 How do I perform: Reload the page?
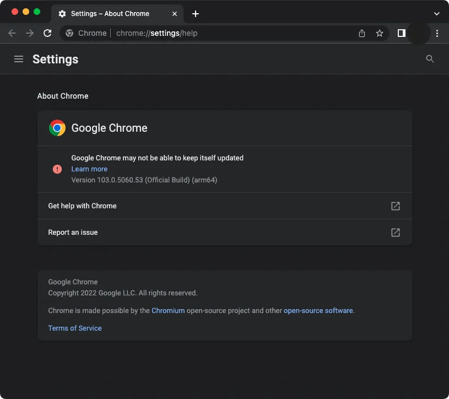click(x=47, y=33)
